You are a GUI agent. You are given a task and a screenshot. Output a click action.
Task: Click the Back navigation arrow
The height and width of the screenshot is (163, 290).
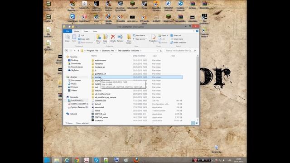(x=66, y=51)
